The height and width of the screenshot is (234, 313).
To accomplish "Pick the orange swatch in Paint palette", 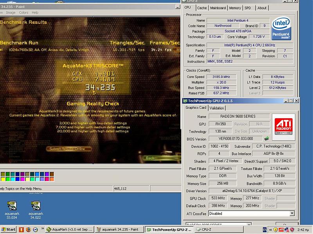I will click(x=52, y=179).
